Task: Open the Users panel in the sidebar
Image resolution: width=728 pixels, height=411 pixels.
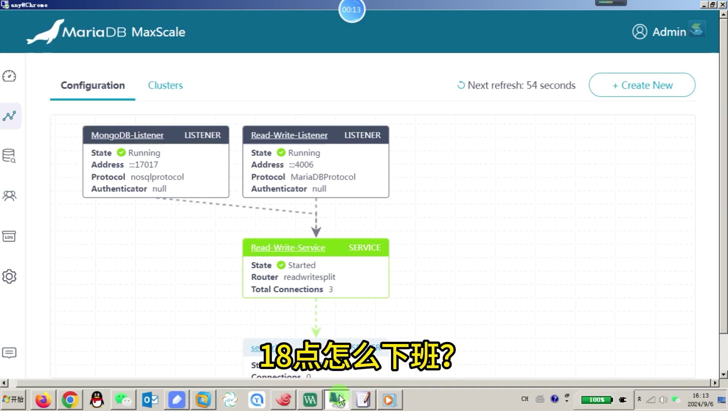Action: [10, 196]
